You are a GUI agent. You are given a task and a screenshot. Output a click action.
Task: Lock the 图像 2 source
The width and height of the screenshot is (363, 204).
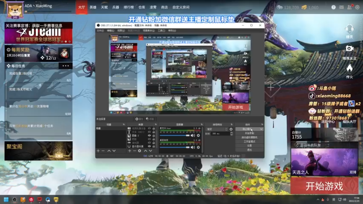(x=154, y=136)
